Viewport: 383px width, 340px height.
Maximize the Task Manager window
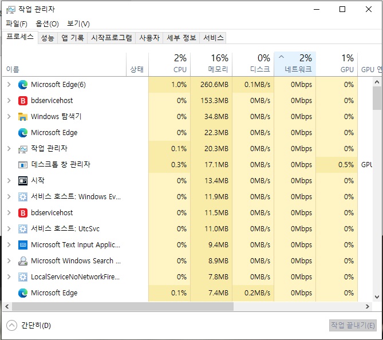point(342,9)
